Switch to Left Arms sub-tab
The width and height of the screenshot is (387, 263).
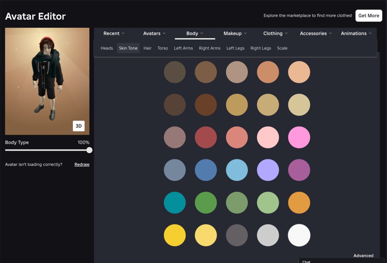click(183, 48)
